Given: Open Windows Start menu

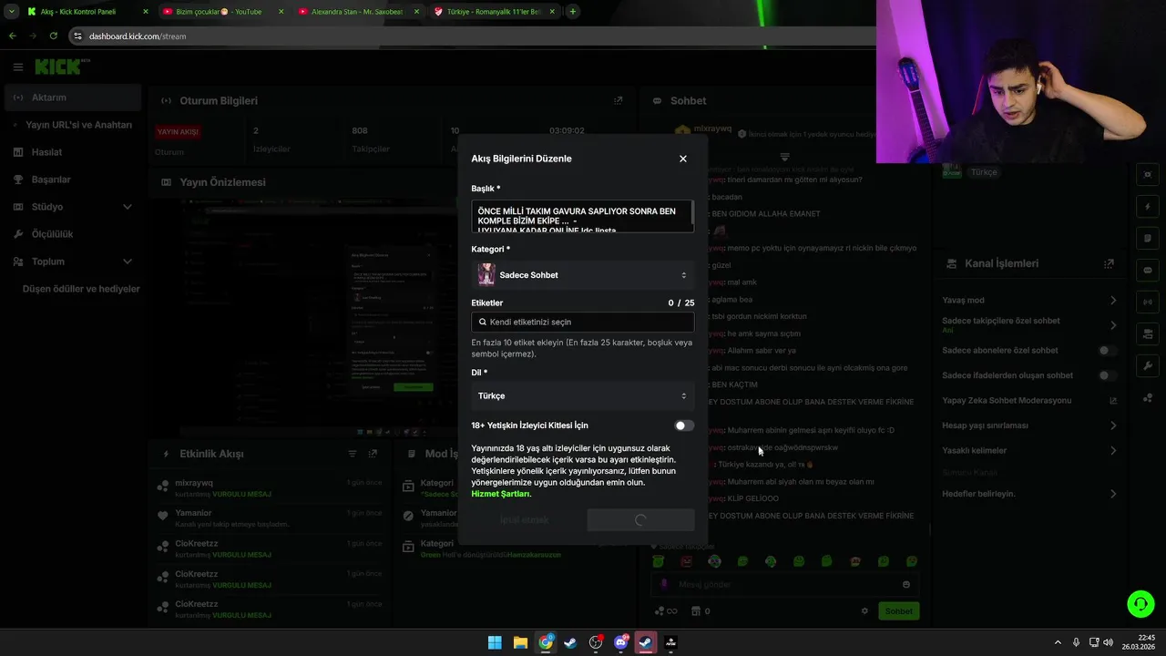Looking at the screenshot, I should click(x=495, y=642).
